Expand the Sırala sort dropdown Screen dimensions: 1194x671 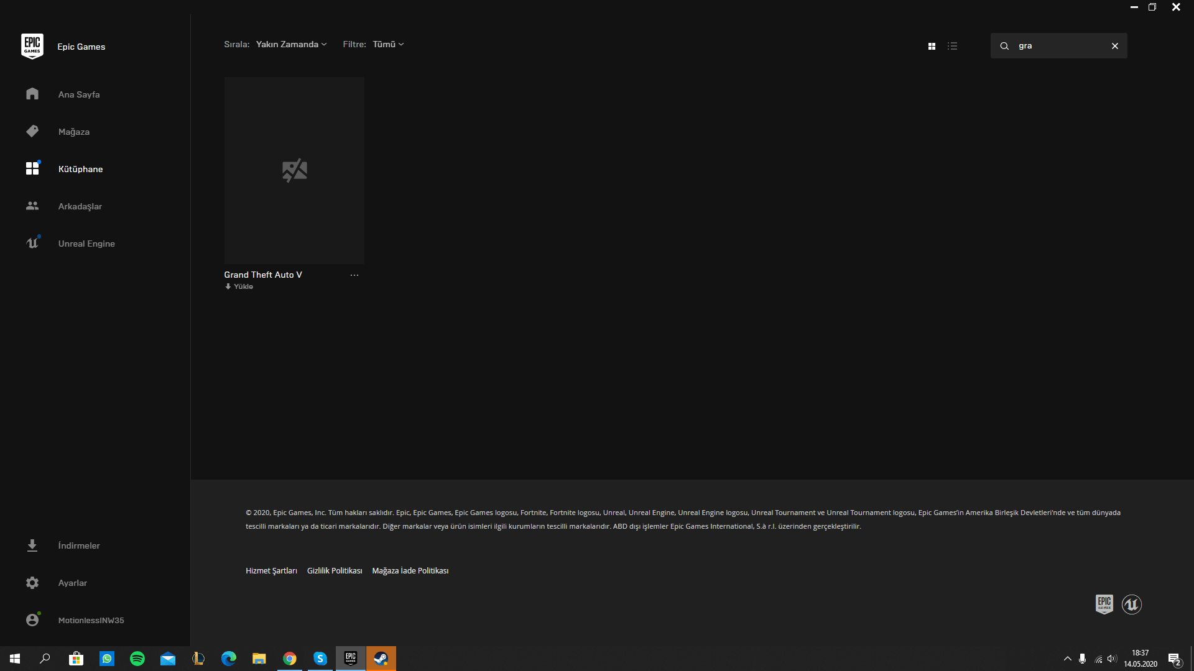click(290, 44)
